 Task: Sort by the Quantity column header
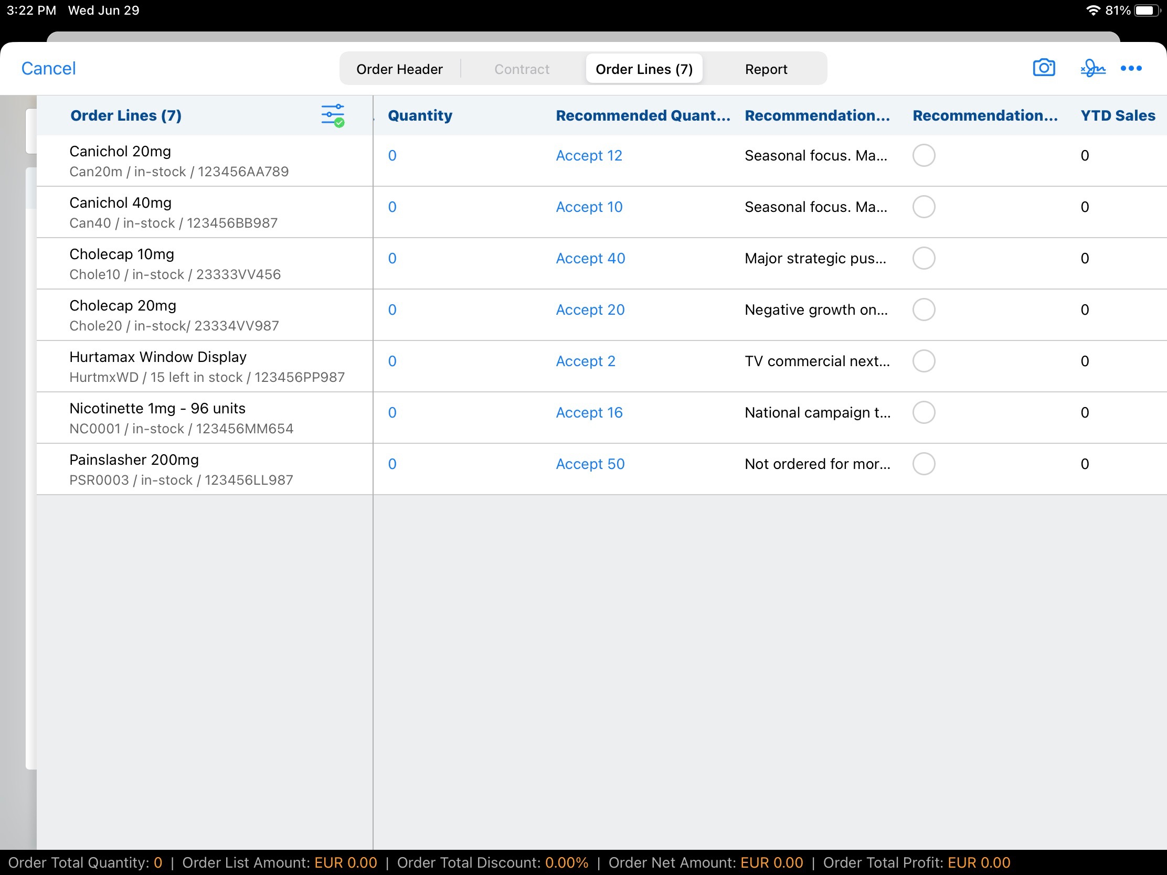pyautogui.click(x=420, y=115)
